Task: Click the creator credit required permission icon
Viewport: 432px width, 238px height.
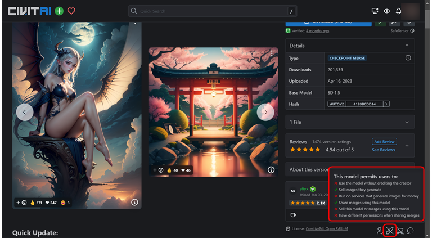Action: point(379,231)
